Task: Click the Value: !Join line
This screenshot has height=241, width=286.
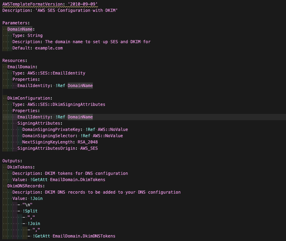Action: point(27,199)
